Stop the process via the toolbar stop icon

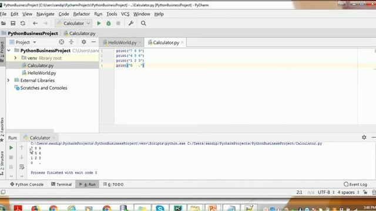point(118,23)
